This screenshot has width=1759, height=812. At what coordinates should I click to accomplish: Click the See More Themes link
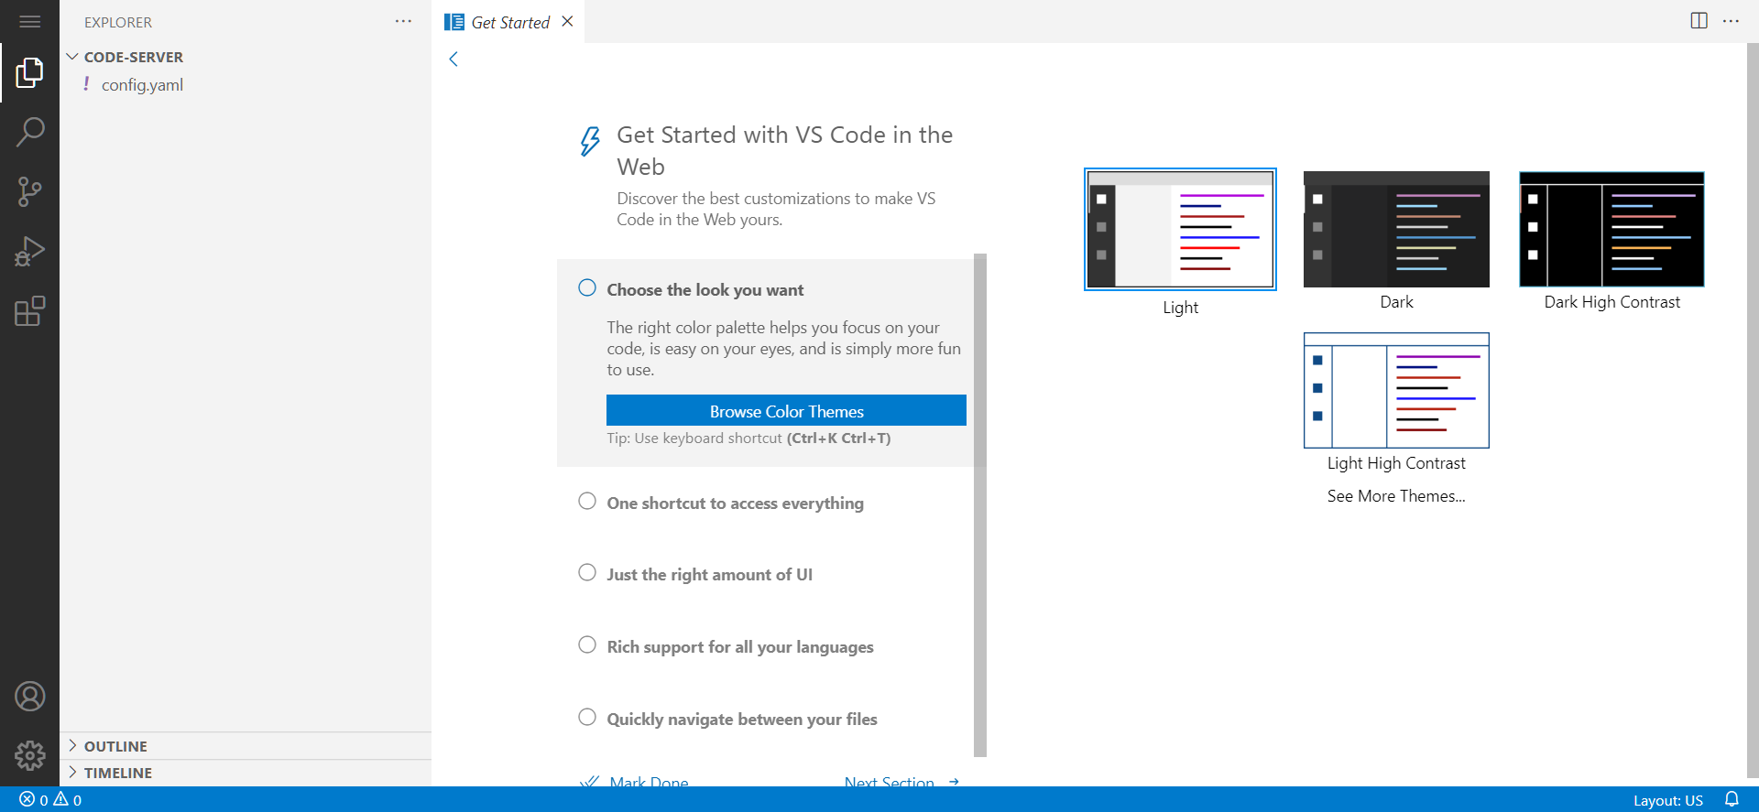coord(1395,496)
